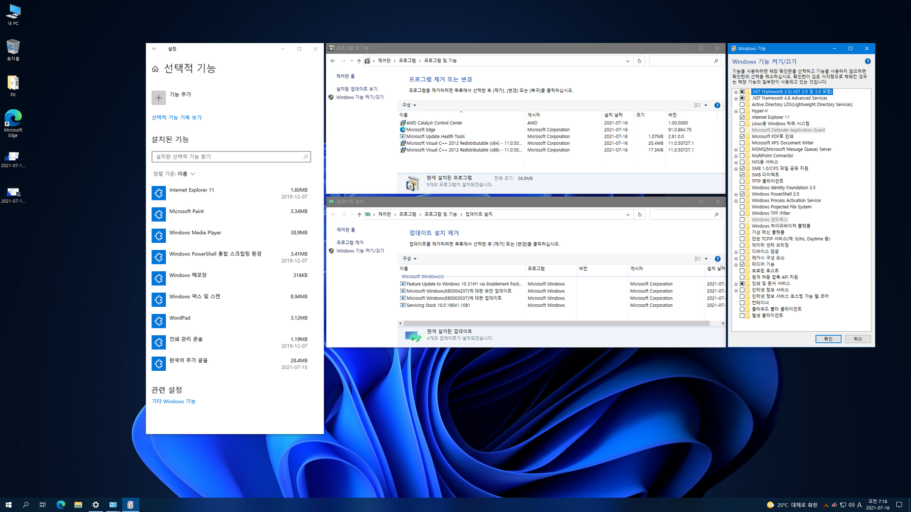
Task: Select the My PC desktop icon
Action: [13, 15]
